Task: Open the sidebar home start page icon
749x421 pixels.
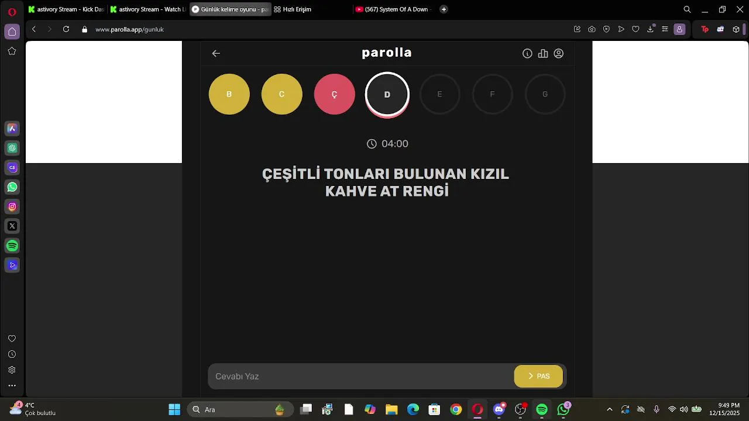Action: click(12, 32)
